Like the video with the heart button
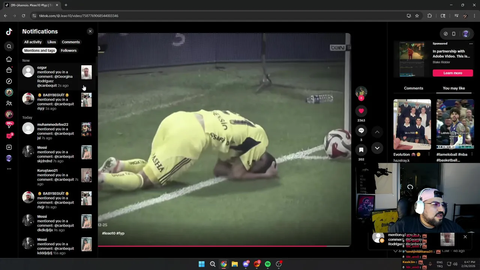 click(361, 111)
